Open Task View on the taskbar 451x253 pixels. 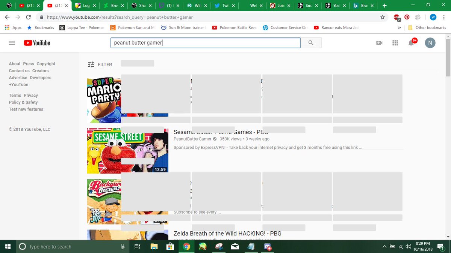[137, 246]
